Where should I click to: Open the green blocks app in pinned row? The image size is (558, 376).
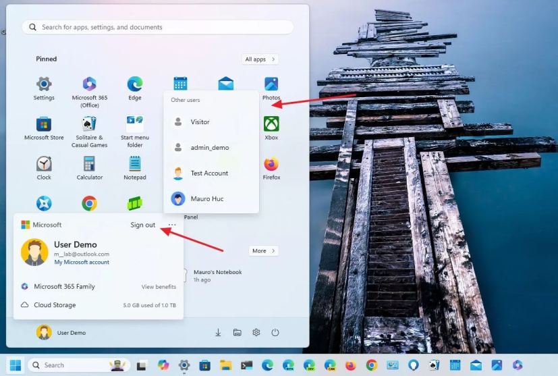135,203
